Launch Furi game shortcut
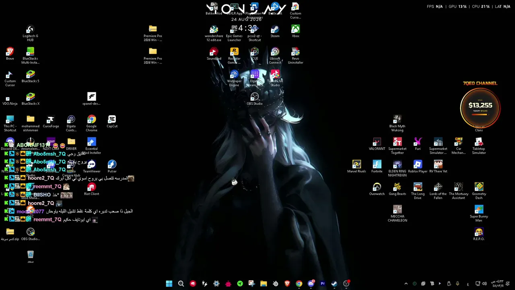This screenshot has width=515, height=290. pos(418,144)
